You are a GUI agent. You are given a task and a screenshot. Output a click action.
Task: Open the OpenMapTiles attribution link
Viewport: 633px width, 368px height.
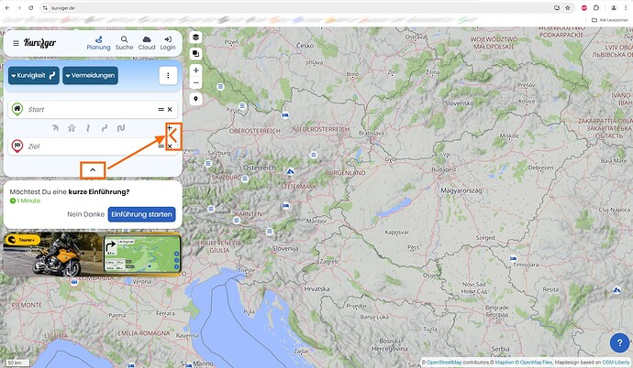tap(536, 363)
